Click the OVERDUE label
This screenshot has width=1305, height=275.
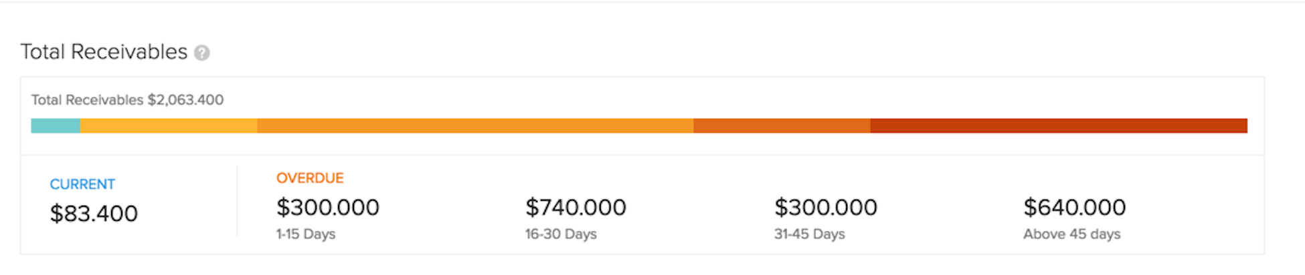pyautogui.click(x=310, y=178)
